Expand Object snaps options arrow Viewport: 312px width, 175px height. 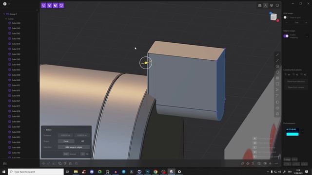click(x=307, y=36)
